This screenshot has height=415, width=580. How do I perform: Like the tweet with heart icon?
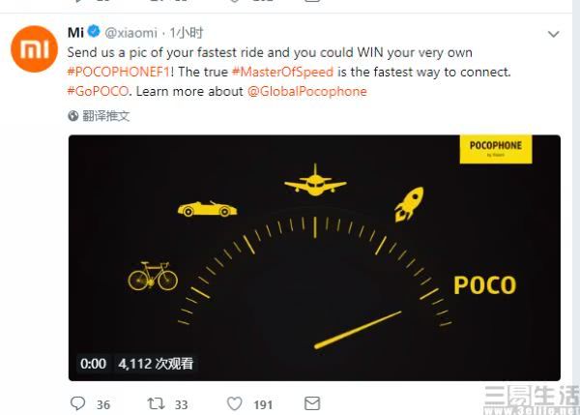pos(234,403)
